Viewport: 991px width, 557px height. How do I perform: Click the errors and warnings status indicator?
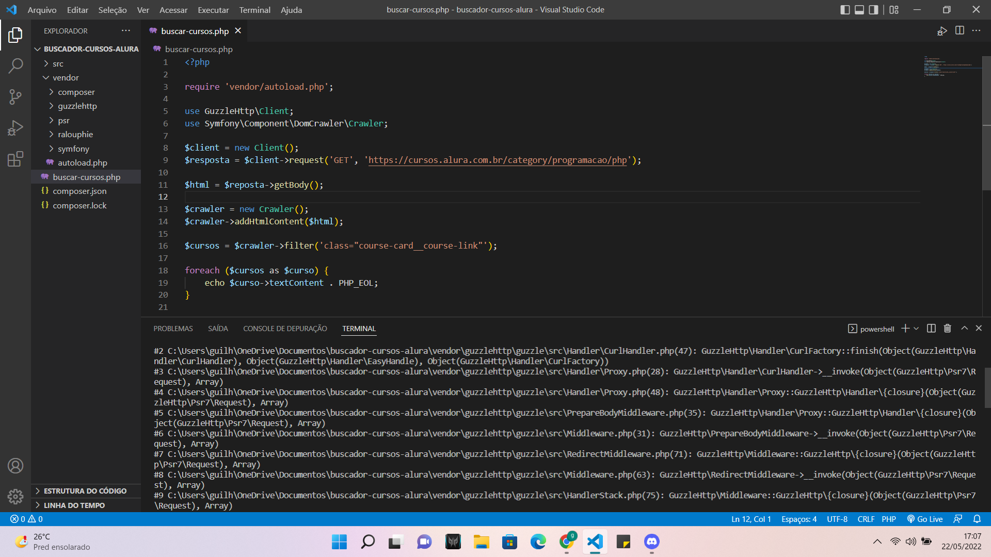tap(27, 519)
